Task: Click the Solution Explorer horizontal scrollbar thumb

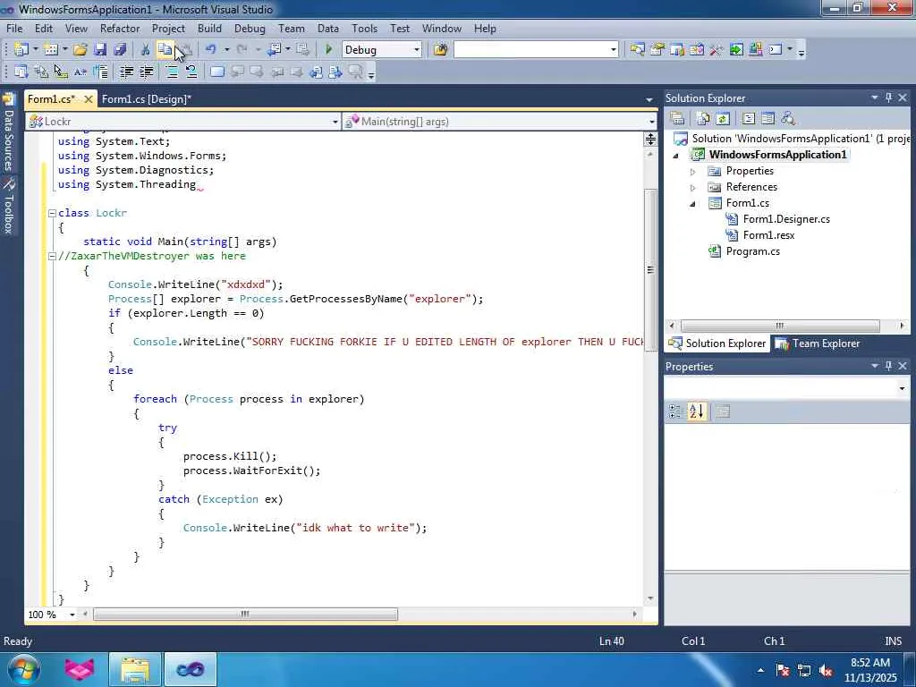Action: click(780, 326)
